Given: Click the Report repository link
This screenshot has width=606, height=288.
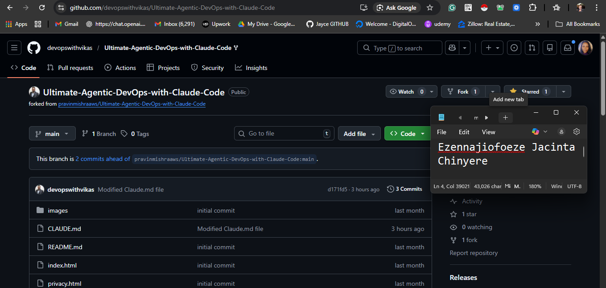Looking at the screenshot, I should 474,253.
